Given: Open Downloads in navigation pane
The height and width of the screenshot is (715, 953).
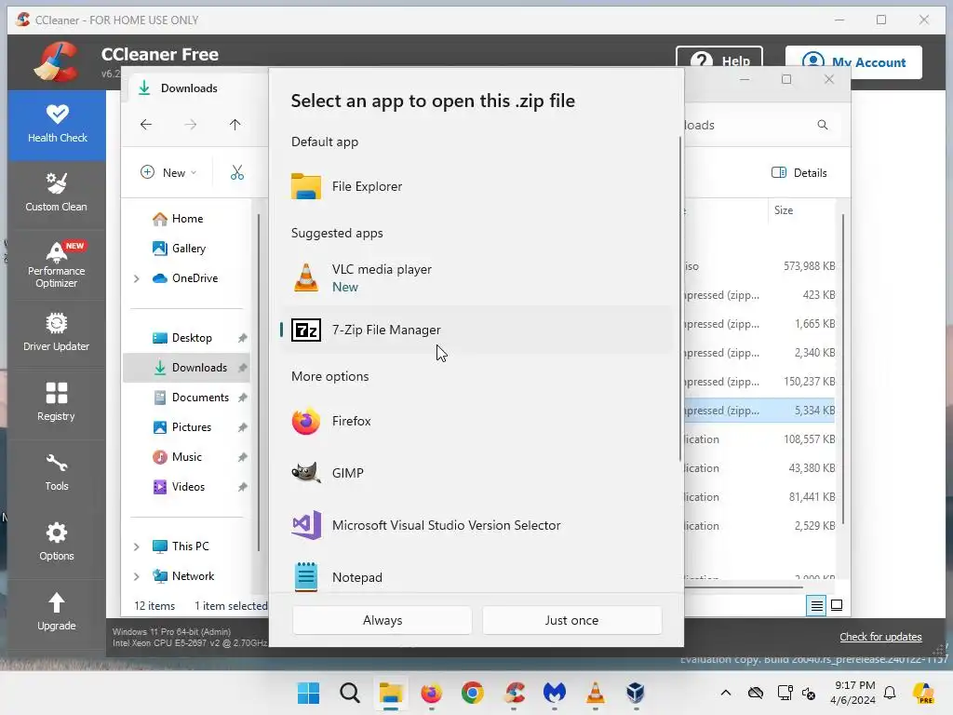Looking at the screenshot, I should coord(186,368).
